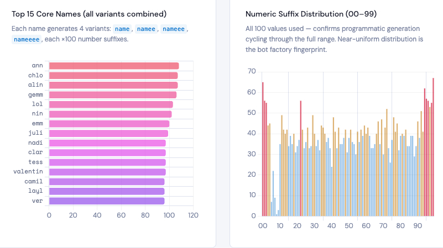
Task: Click the 'nameeee' variant code tag
Action: tap(27, 39)
